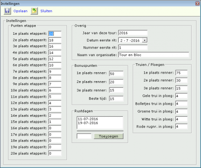Click Truien 1e plaats renner field
The height and width of the screenshot is (168, 201).
tap(181, 73)
